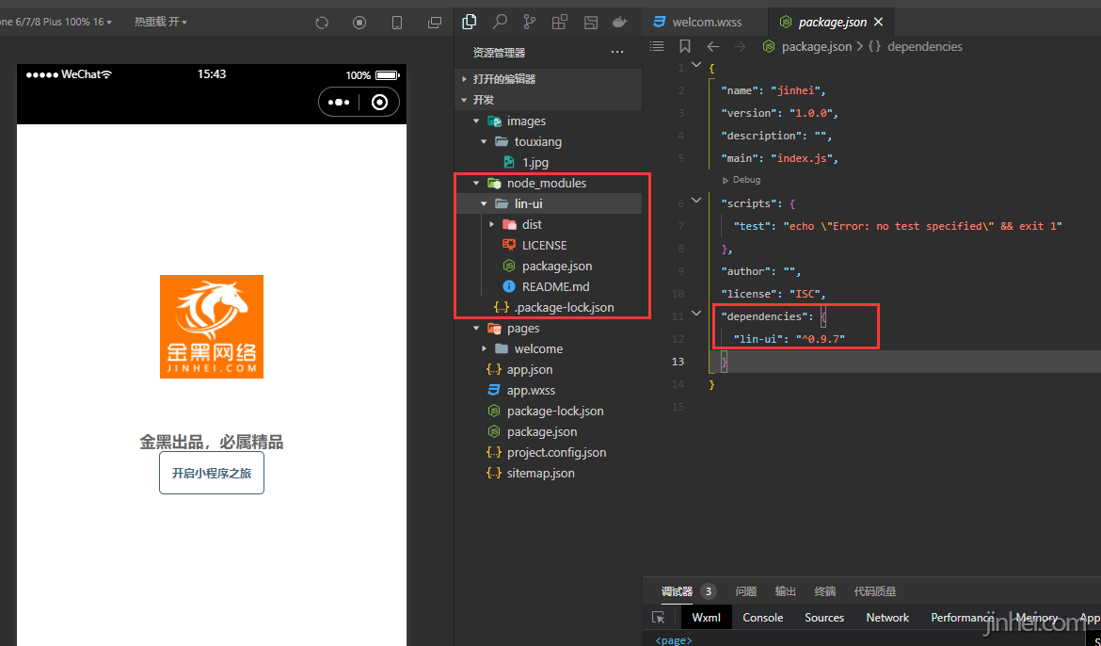Click the capsule close circle button
The height and width of the screenshot is (646, 1101).
[x=379, y=103]
